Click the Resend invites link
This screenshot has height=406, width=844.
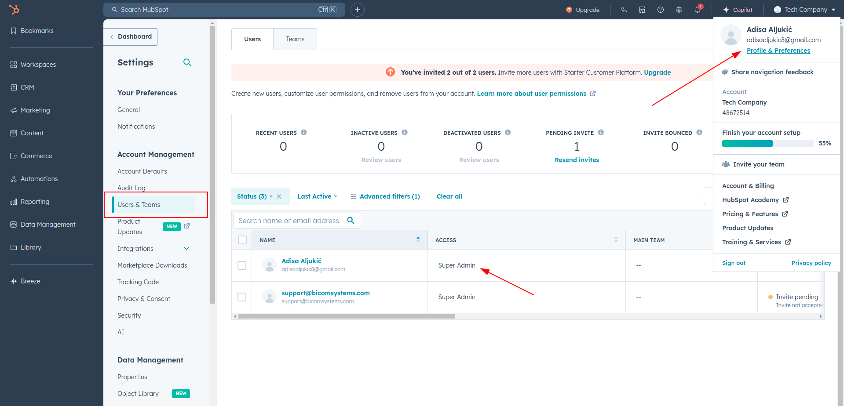pos(577,160)
